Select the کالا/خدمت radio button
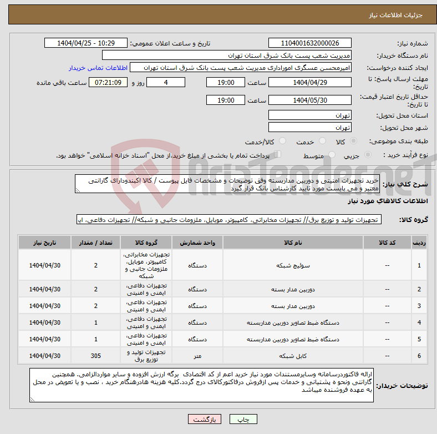437x434 pixels. [282, 141]
